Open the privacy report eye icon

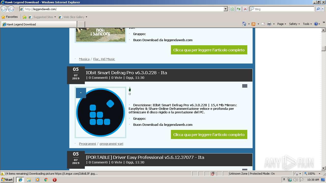(x=213, y=174)
